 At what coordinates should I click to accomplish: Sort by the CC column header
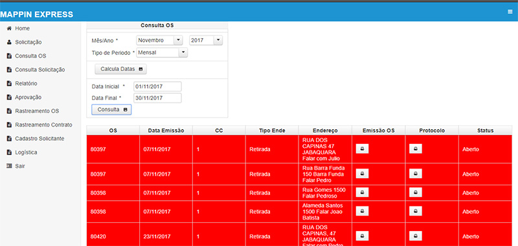pyautogui.click(x=219, y=130)
